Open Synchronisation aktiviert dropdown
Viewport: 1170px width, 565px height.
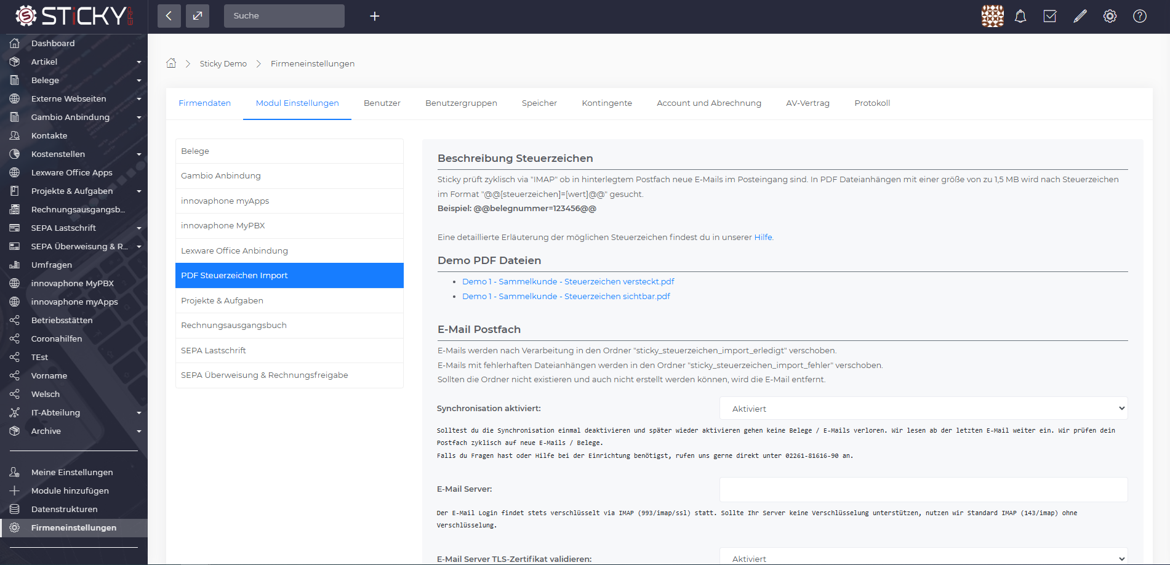pos(923,408)
